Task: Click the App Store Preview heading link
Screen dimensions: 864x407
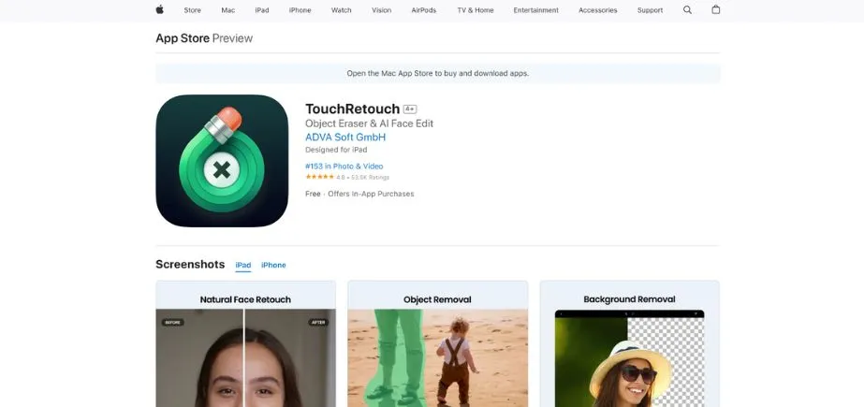Action: [x=204, y=38]
